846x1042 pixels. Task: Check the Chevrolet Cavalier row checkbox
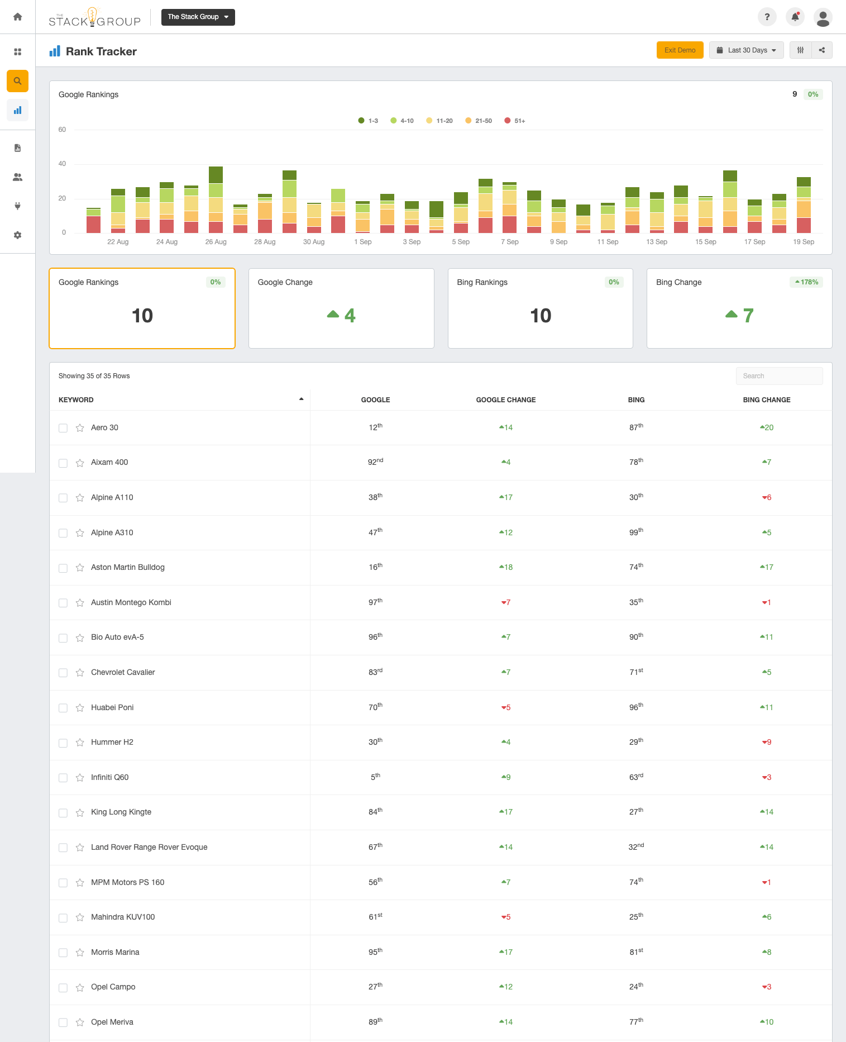(x=63, y=673)
